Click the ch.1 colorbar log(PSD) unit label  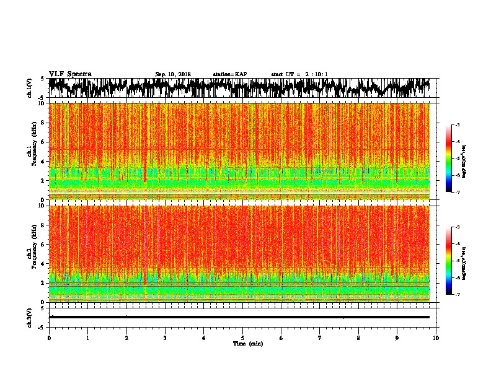[x=464, y=162]
